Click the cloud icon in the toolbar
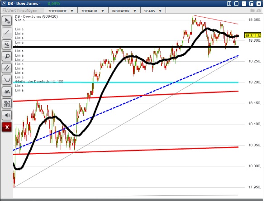This screenshot has width=266, height=204. click(x=259, y=10)
